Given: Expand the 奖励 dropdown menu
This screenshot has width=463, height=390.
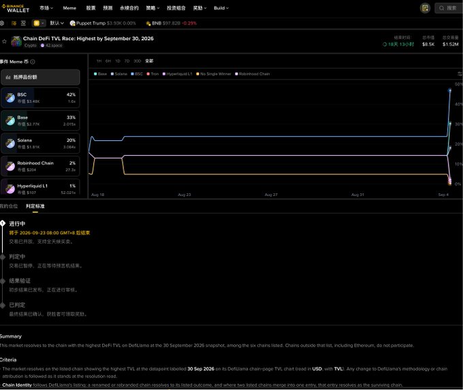Looking at the screenshot, I should pyautogui.click(x=199, y=8).
